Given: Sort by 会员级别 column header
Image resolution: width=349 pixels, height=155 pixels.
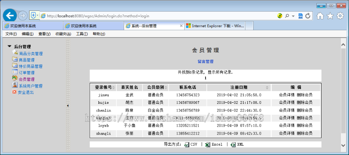Looking at the screenshot, I should pos(155,88).
